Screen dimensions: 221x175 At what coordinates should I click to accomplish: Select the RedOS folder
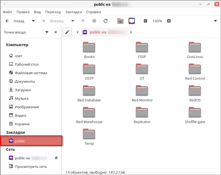(195, 94)
